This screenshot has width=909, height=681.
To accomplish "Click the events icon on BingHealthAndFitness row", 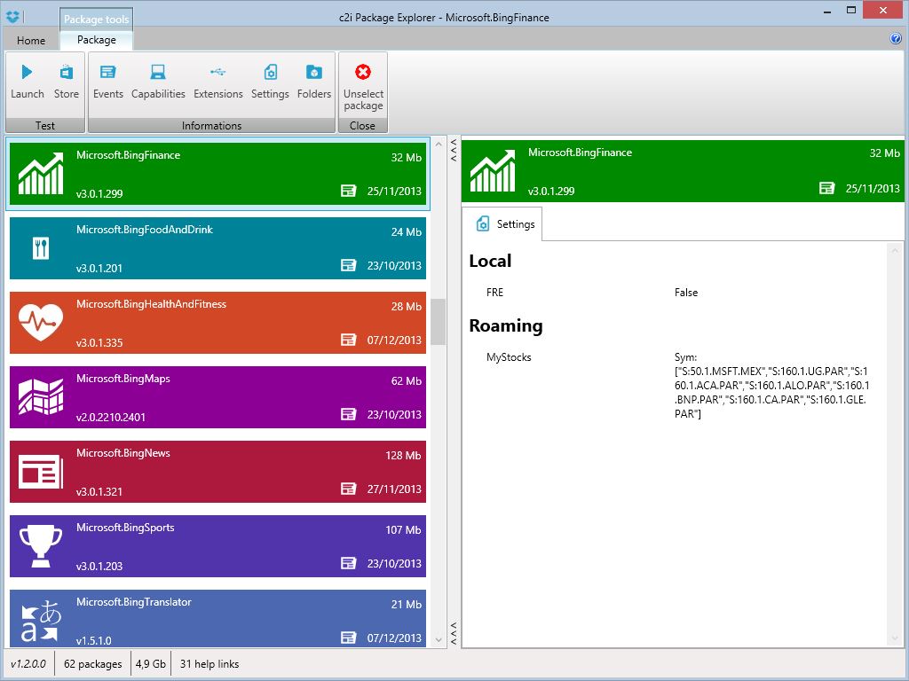I will click(348, 340).
